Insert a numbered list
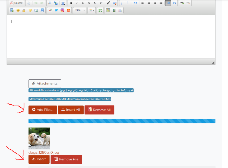The image size is (228, 168). [122, 3]
